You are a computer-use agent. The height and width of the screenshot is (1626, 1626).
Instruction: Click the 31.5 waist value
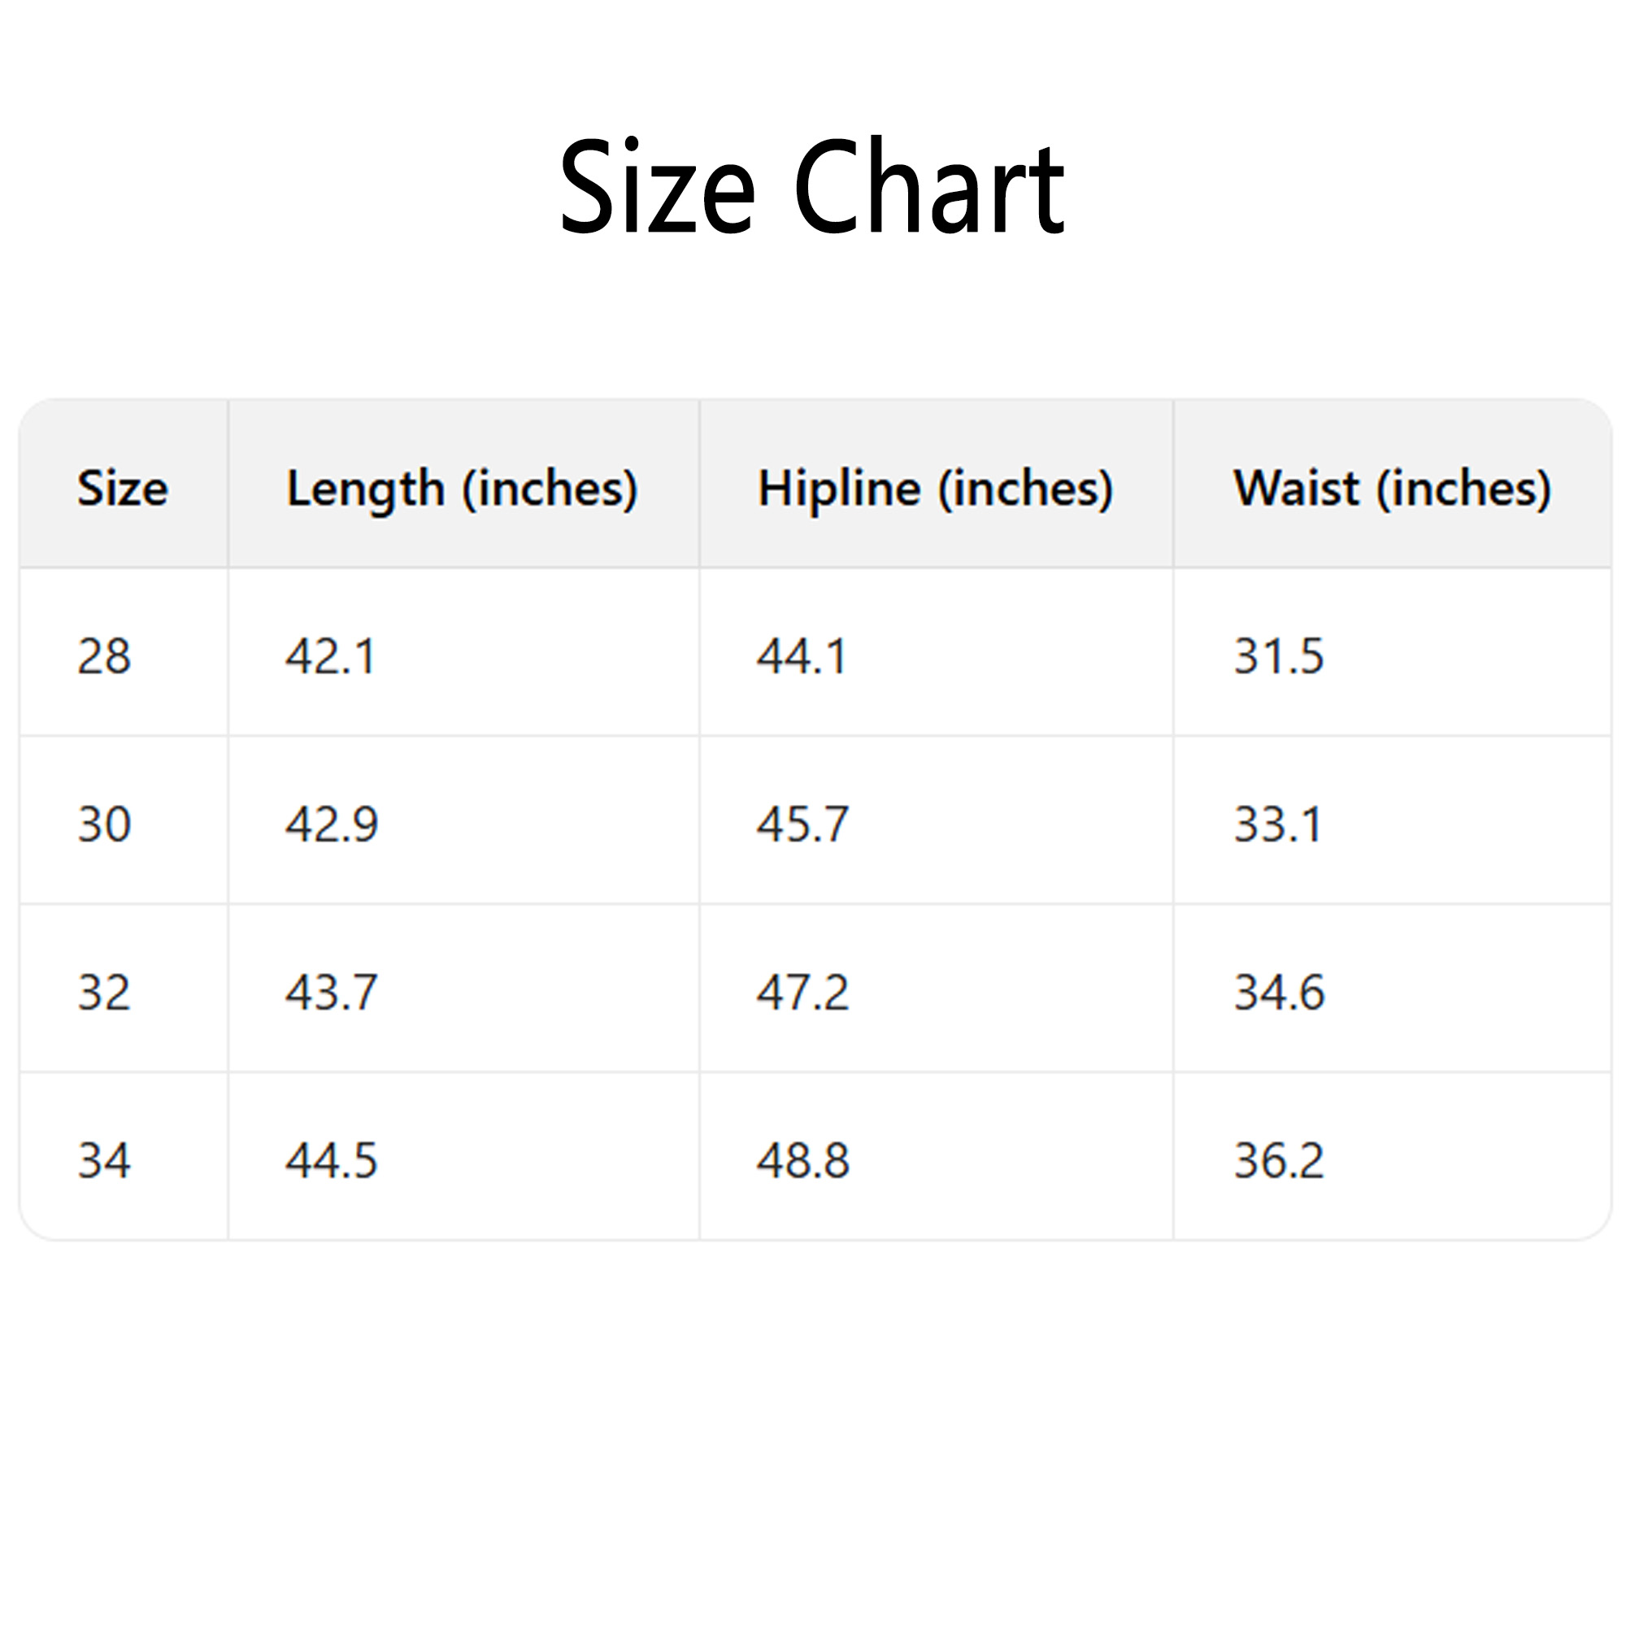pyautogui.click(x=1279, y=655)
